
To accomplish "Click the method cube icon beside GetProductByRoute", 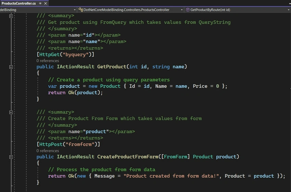I will pyautogui.click(x=188, y=10).
